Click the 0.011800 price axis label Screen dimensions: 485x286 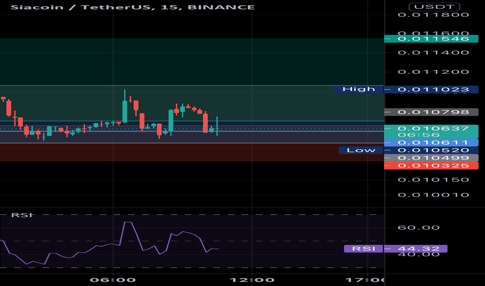point(433,15)
